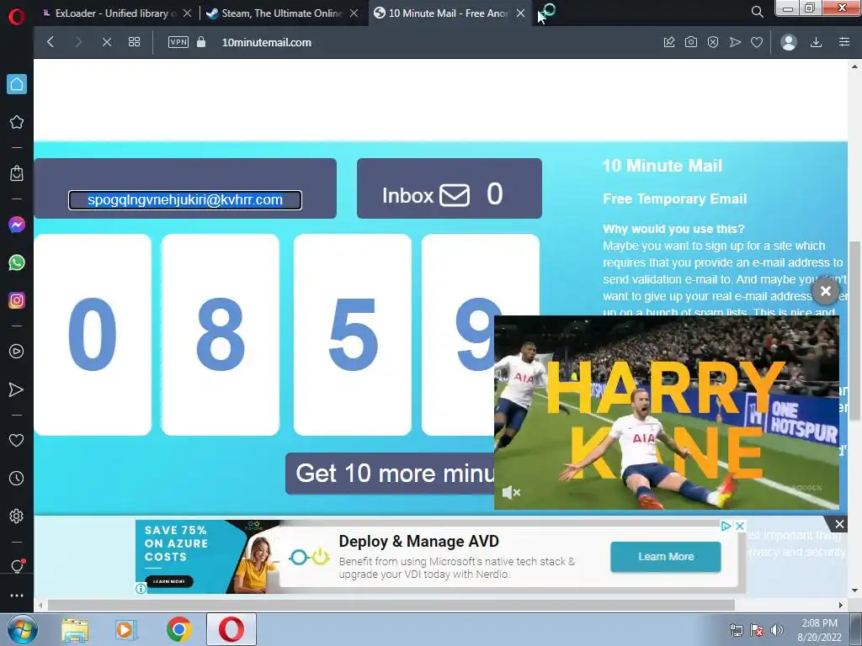The image size is (862, 646).
Task: Play the Harry Kane video thumbnail
Action: click(x=667, y=412)
